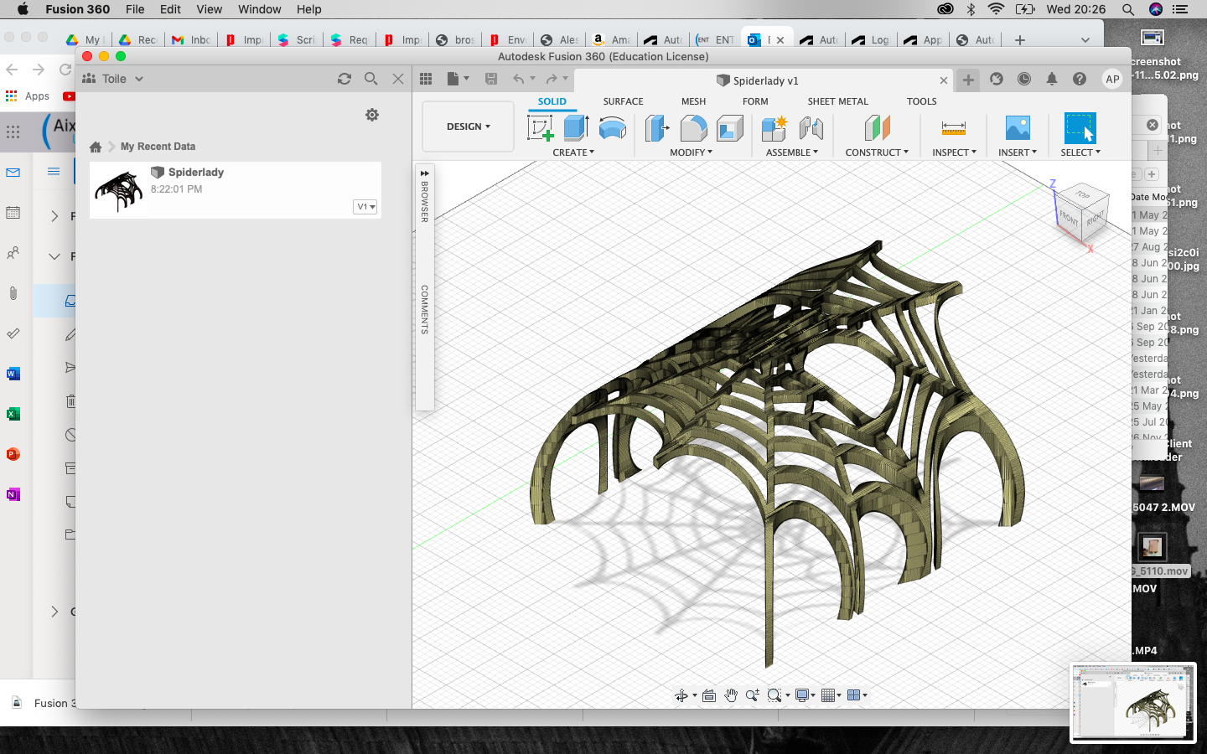Viewport: 1207px width, 754px height.
Task: Open the CONSTRUCT dropdown menu
Action: (877, 152)
